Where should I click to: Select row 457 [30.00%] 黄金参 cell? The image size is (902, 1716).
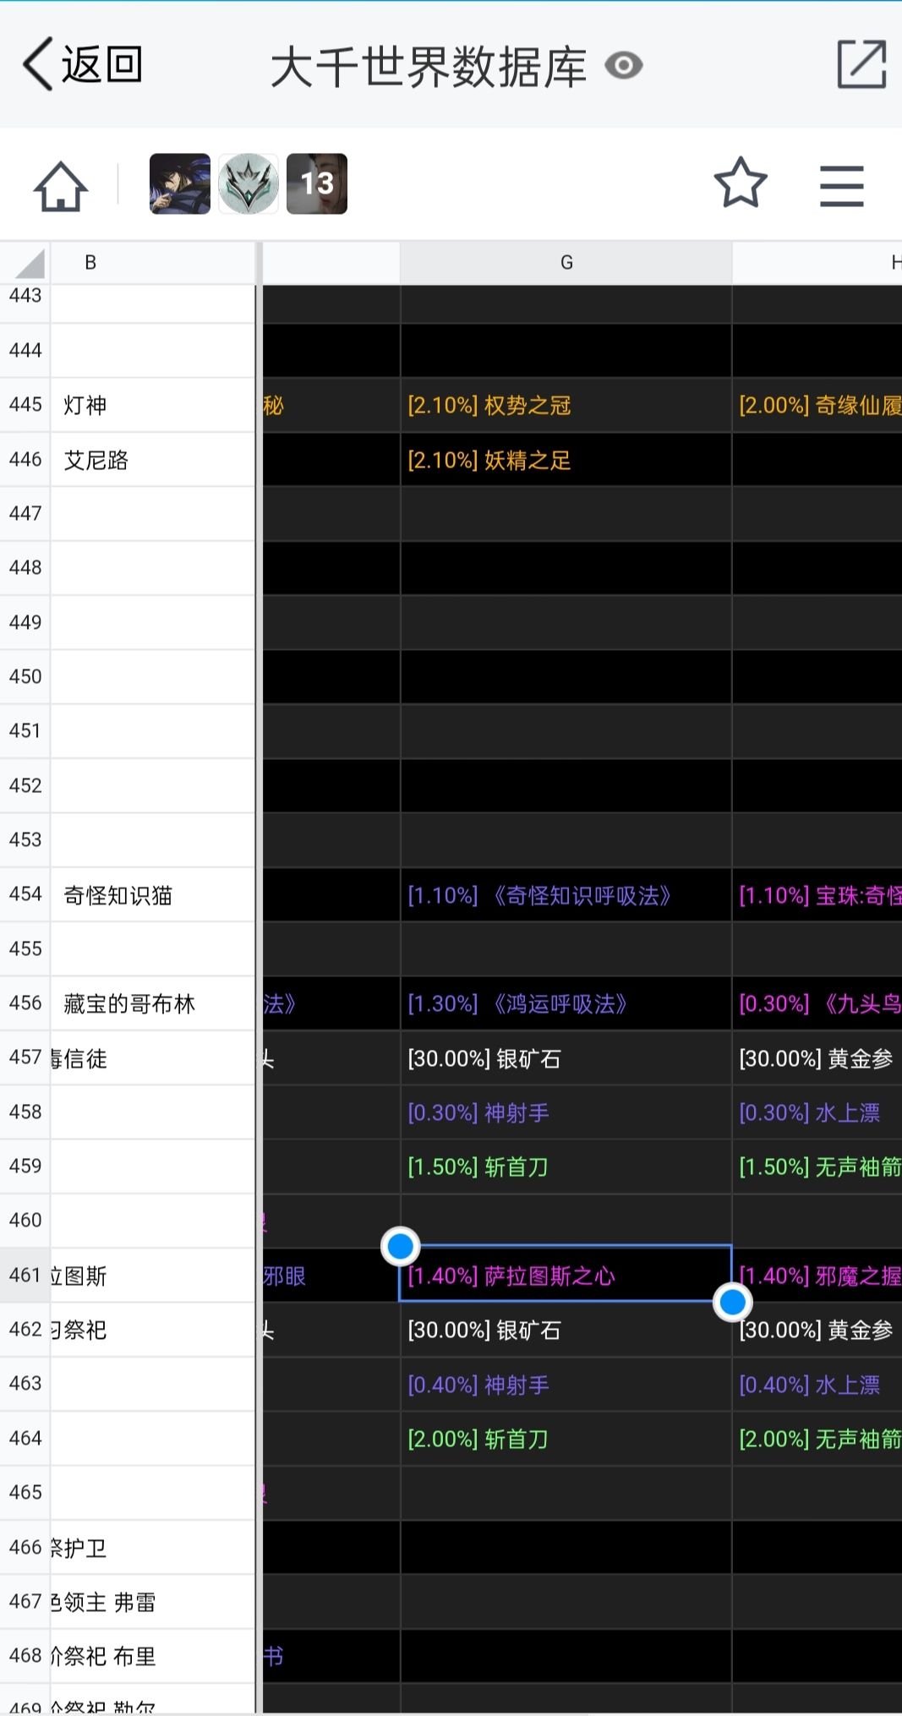tap(817, 1057)
